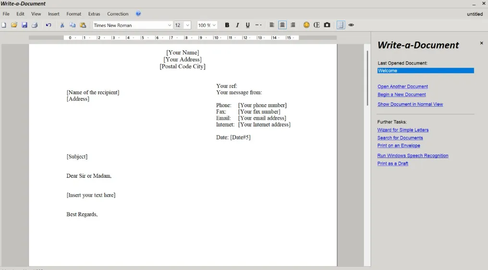Cut selection with the scissors icon

tap(62, 25)
